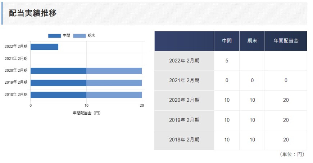Select the 2018年 2月期 中間 bar segment
This screenshot has height=163, width=313.
click(58, 94)
